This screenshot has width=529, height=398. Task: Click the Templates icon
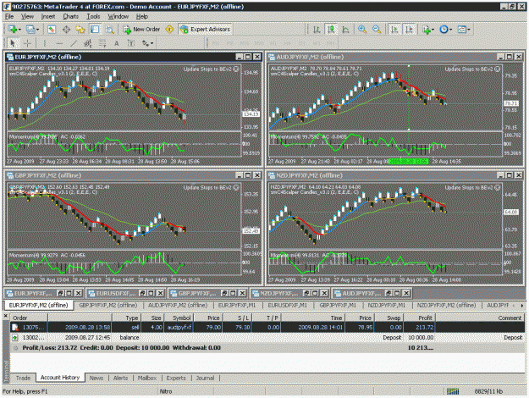tap(462, 30)
